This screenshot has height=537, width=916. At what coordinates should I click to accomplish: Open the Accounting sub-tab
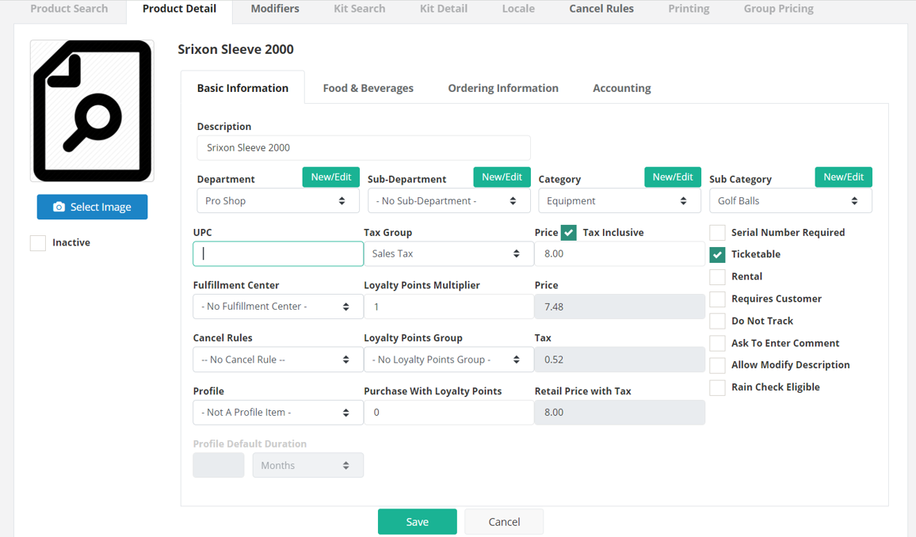tap(621, 88)
